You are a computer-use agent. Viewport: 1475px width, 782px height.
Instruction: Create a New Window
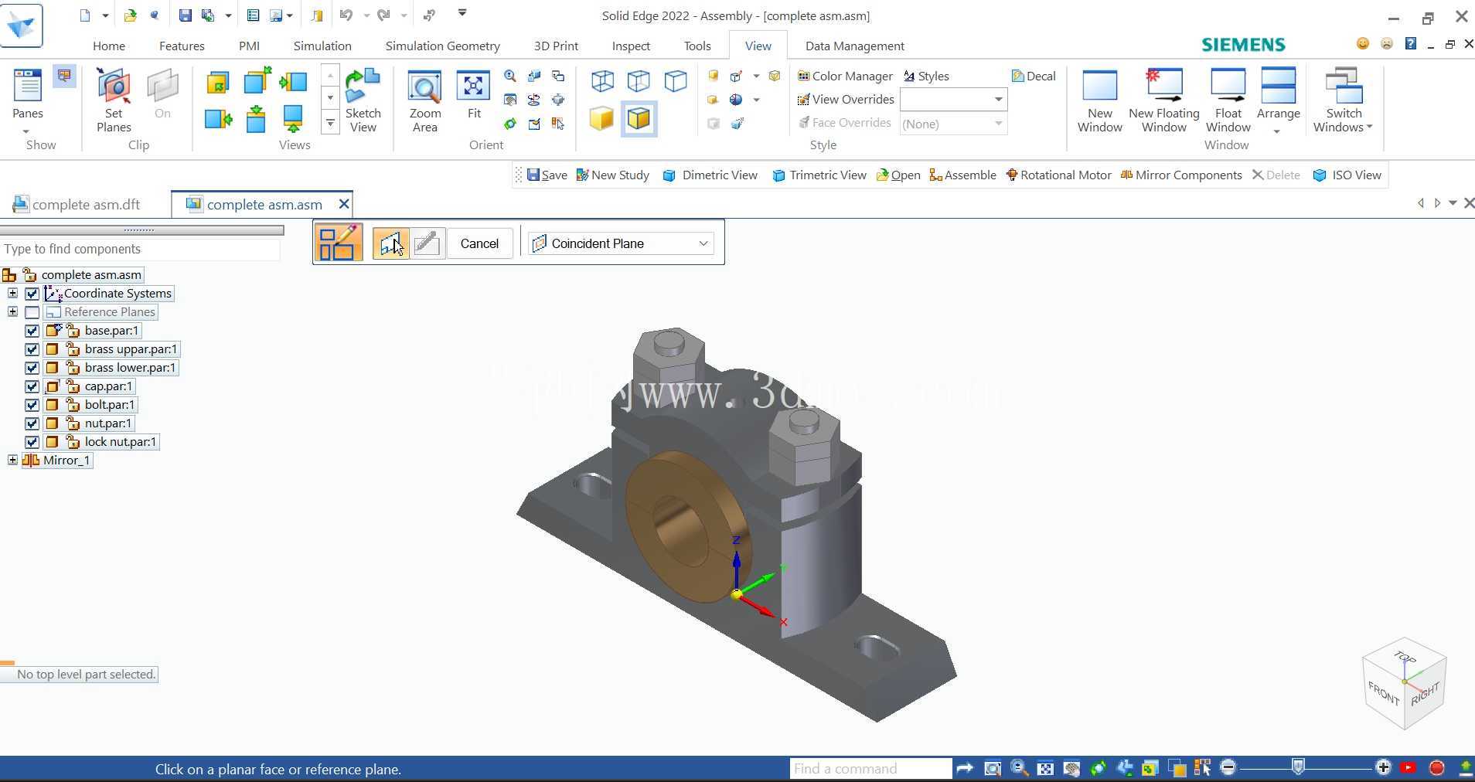click(x=1099, y=100)
